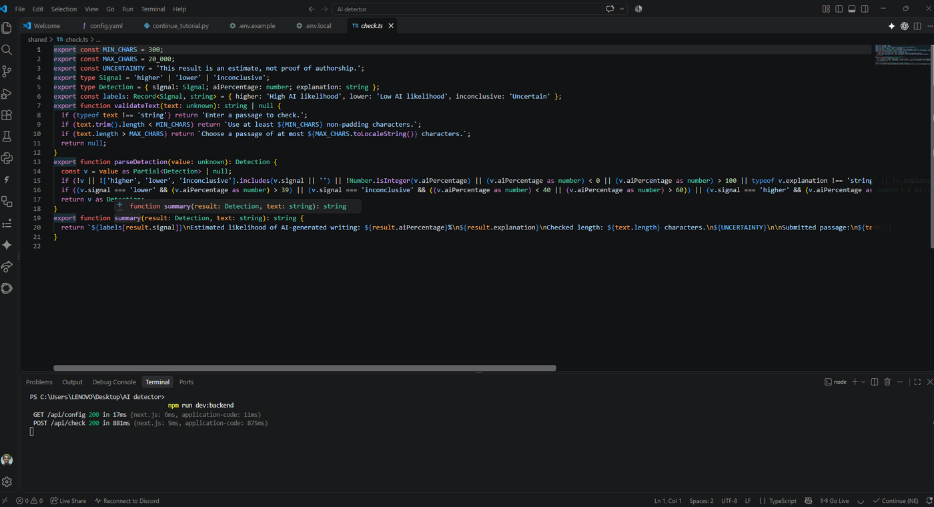Image resolution: width=934 pixels, height=507 pixels.
Task: Change end of line sequence LF
Action: click(748, 500)
